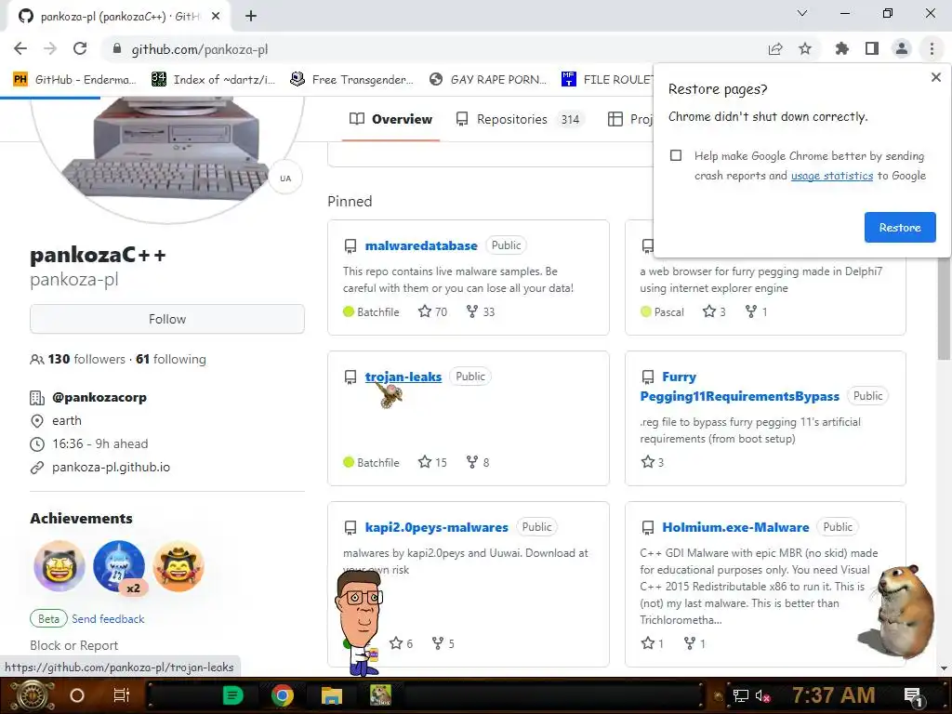Reload the page with the refresh icon
This screenshot has width=952, height=714.
coord(80,48)
